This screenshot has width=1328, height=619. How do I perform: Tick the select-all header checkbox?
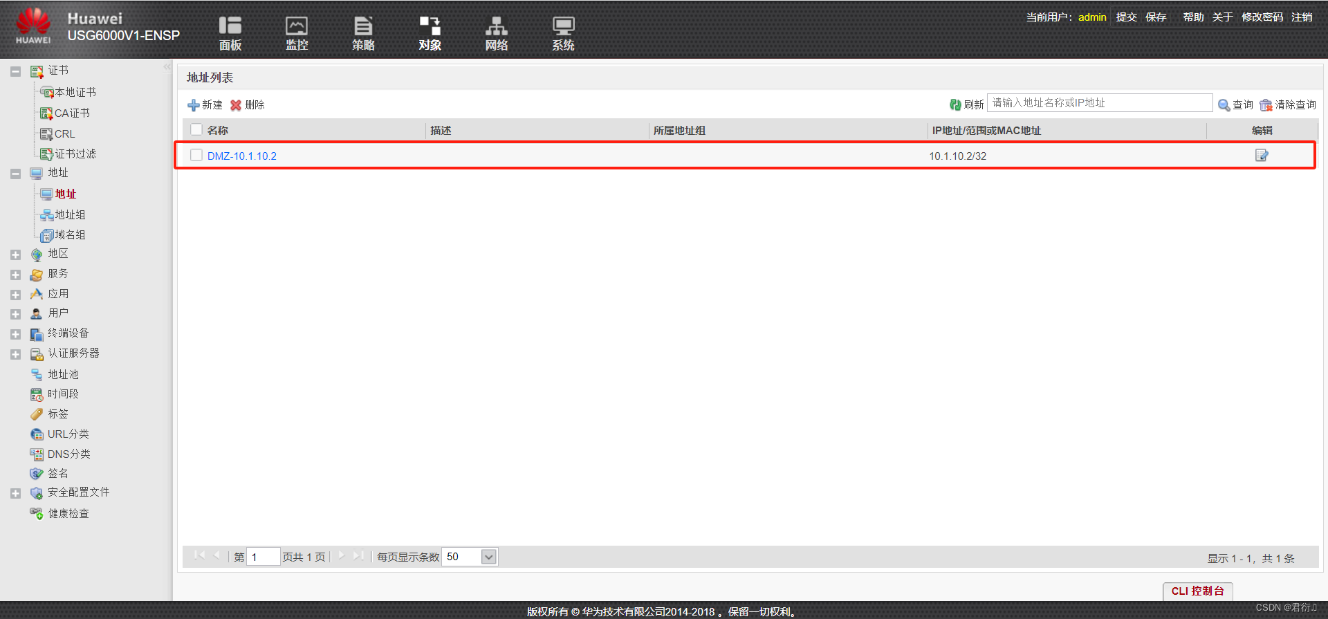(x=196, y=129)
